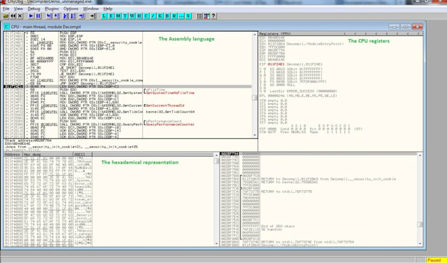Click the stack pane scroll up arrow
The image size is (447, 263).
(419, 155)
